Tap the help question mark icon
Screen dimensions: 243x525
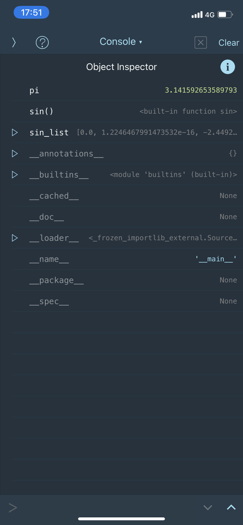point(42,42)
